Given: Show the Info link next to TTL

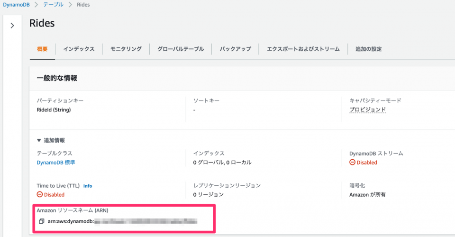Looking at the screenshot, I should point(88,186).
